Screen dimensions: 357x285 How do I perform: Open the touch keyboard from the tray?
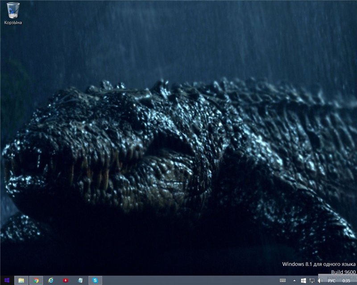(283, 281)
